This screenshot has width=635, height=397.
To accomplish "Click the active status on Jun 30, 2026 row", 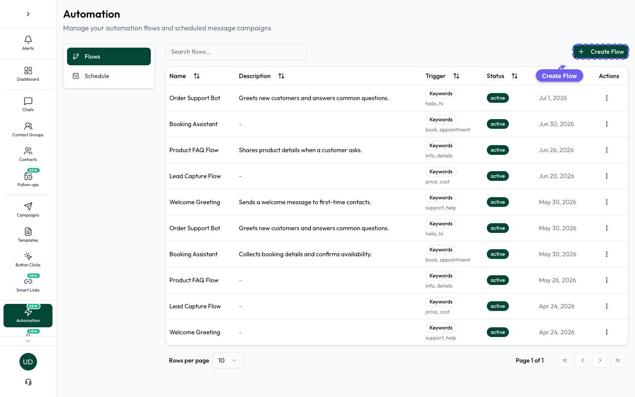I will (498, 124).
